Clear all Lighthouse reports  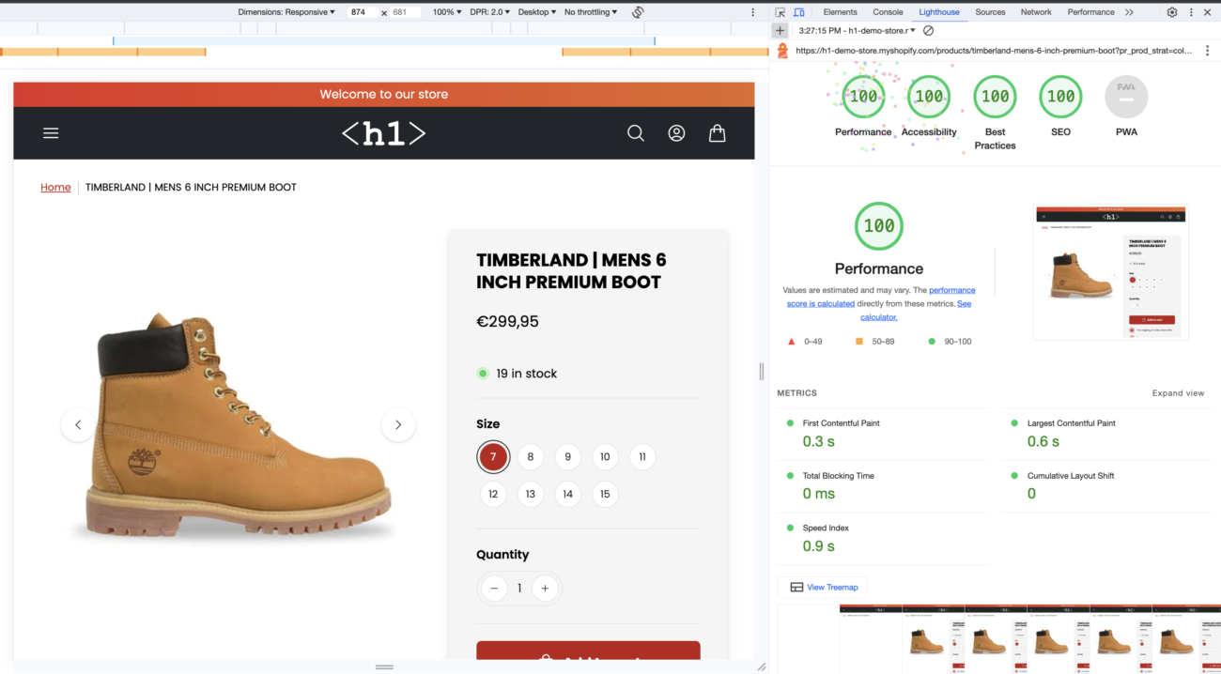(x=929, y=31)
